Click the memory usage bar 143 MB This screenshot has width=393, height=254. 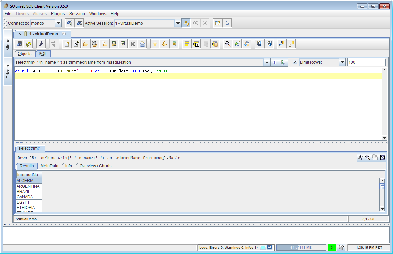(x=301, y=247)
